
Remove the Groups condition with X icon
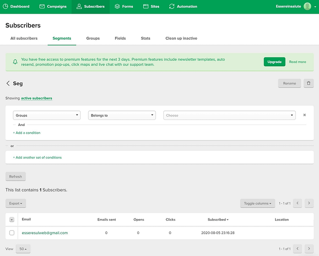tap(304, 115)
